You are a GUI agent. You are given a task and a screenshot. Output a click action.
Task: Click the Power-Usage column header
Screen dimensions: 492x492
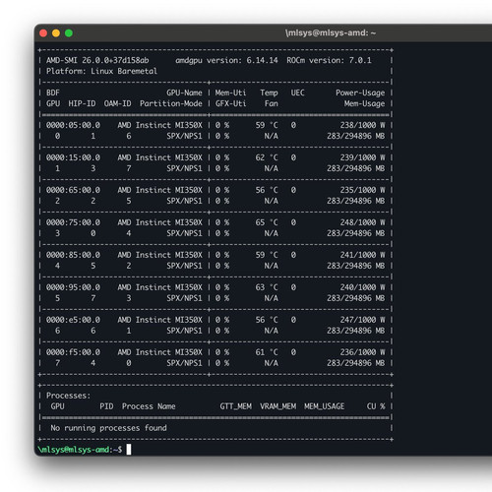(x=360, y=92)
